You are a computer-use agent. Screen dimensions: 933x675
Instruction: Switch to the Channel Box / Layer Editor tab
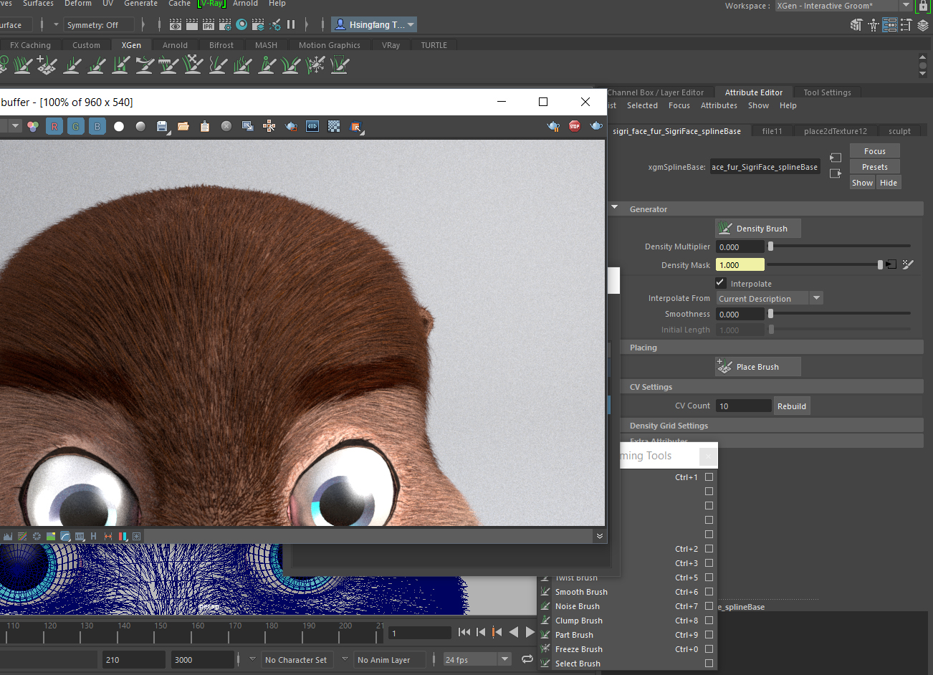tap(657, 92)
